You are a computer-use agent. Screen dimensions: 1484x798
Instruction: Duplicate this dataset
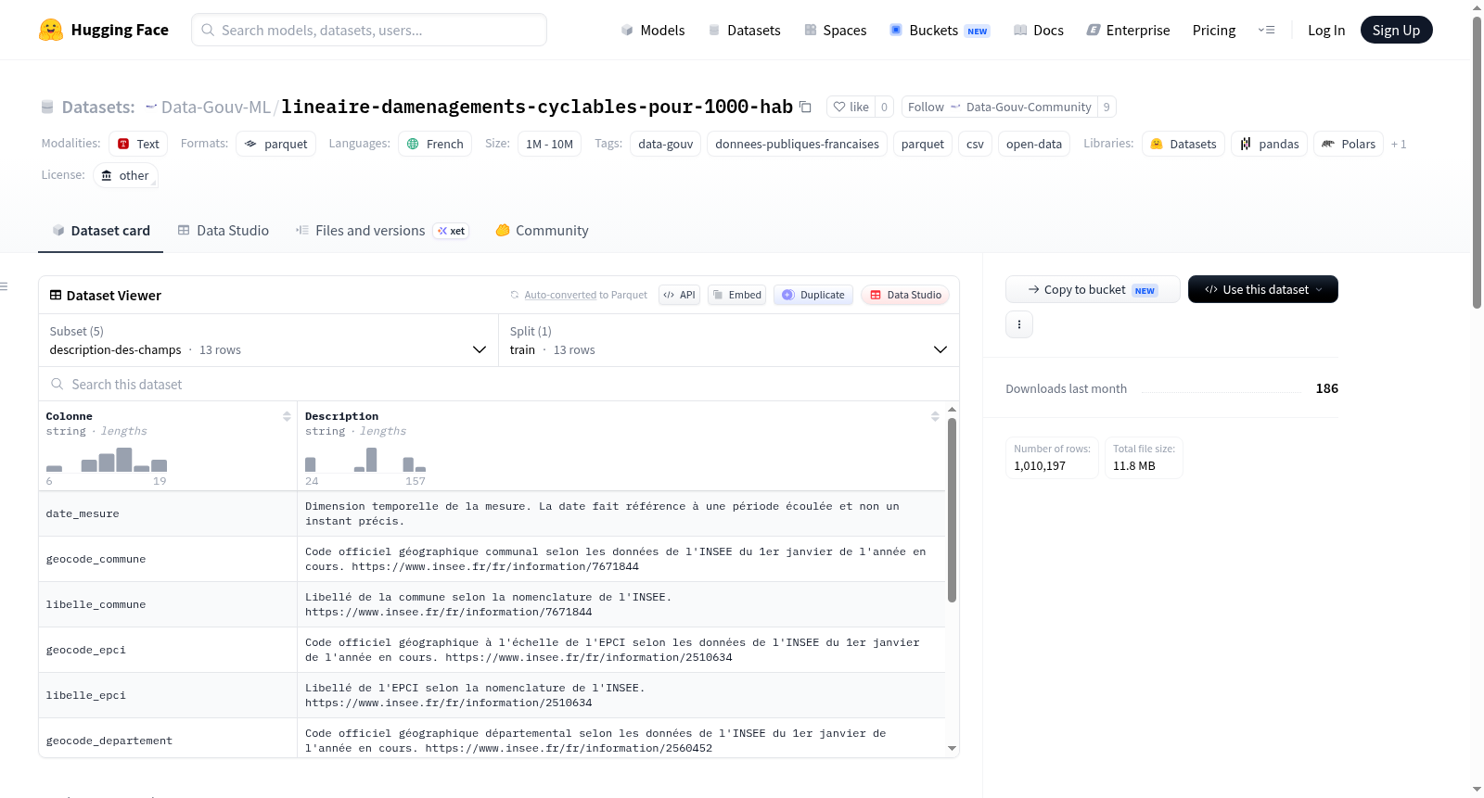(813, 295)
